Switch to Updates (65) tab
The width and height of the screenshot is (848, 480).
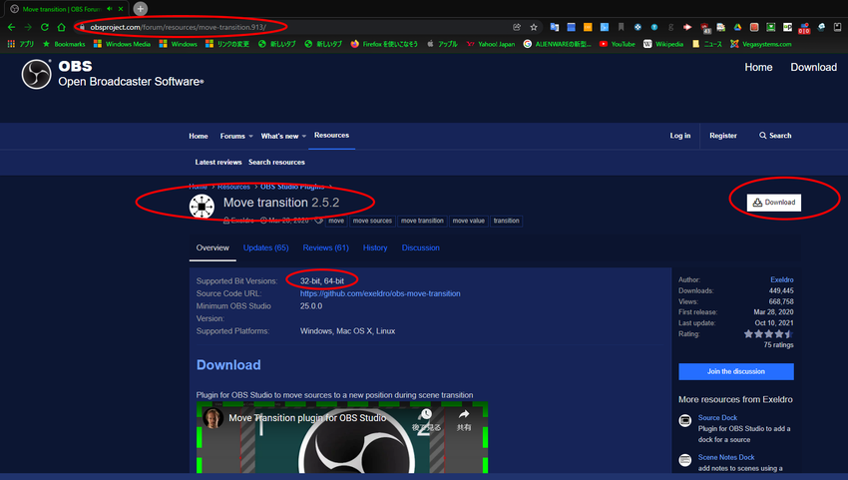tap(266, 247)
